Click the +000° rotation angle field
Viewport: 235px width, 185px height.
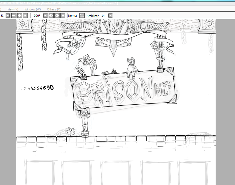click(x=37, y=16)
